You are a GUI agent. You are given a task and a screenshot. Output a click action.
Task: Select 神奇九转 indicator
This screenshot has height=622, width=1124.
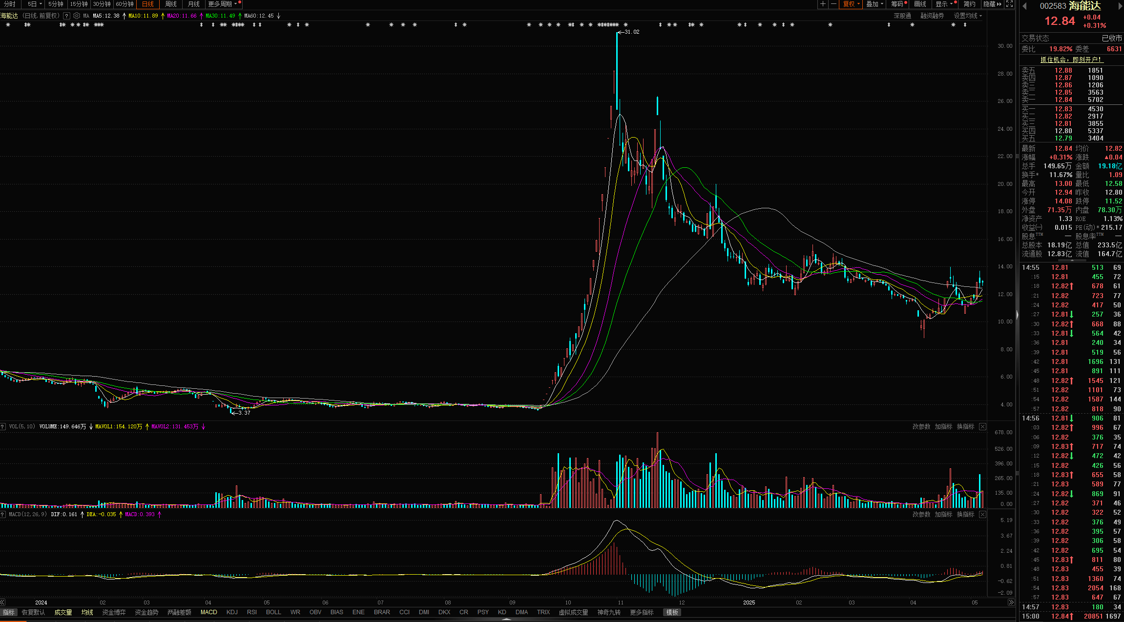609,612
